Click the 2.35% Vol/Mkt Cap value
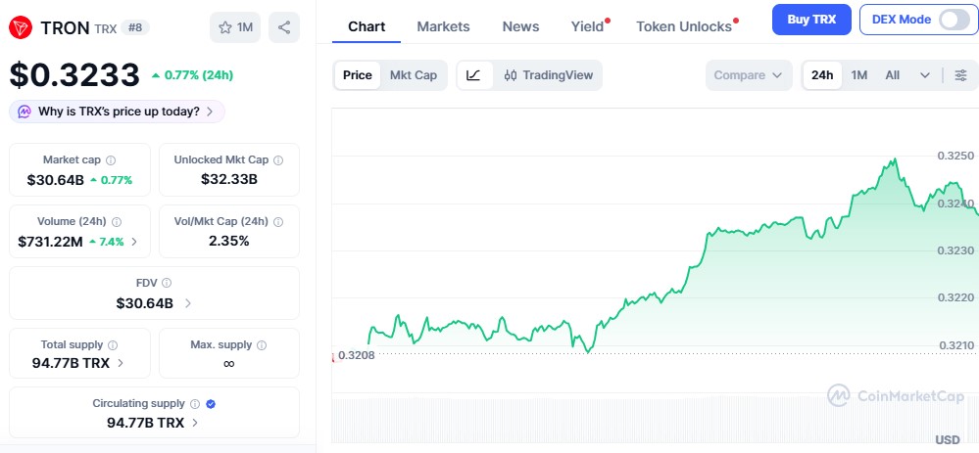Viewport: 979px width, 453px height. pyautogui.click(x=229, y=241)
